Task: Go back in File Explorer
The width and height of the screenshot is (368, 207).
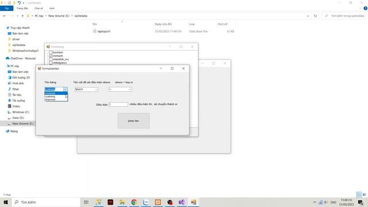Action: pyautogui.click(x=5, y=16)
